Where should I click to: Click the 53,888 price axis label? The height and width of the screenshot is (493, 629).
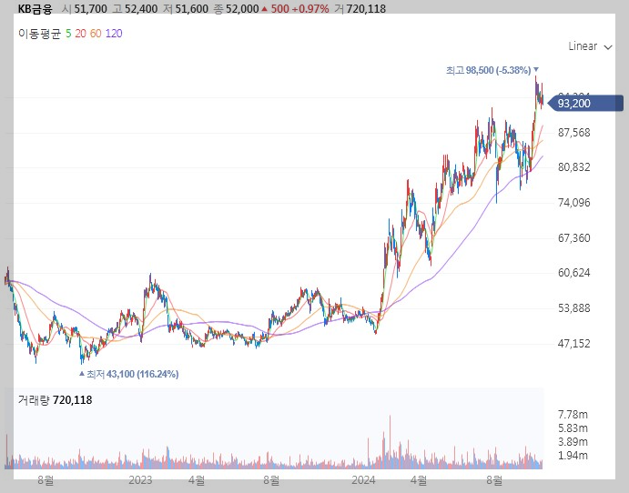(574, 307)
